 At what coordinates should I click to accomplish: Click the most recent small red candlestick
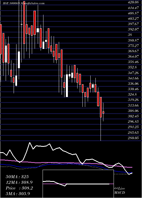(103, 112)
